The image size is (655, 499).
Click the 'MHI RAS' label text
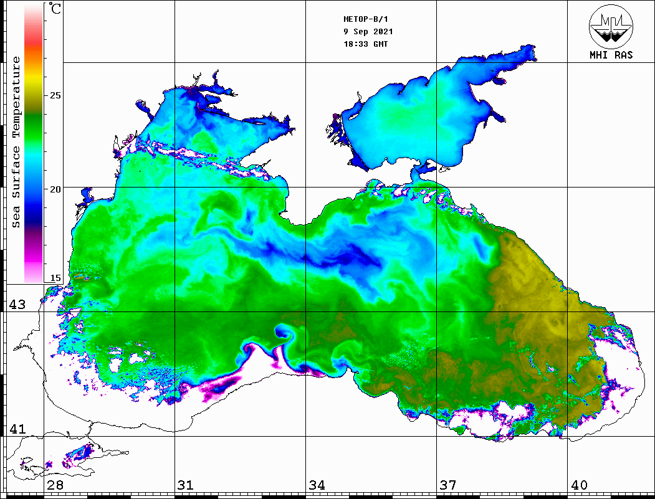(x=611, y=55)
